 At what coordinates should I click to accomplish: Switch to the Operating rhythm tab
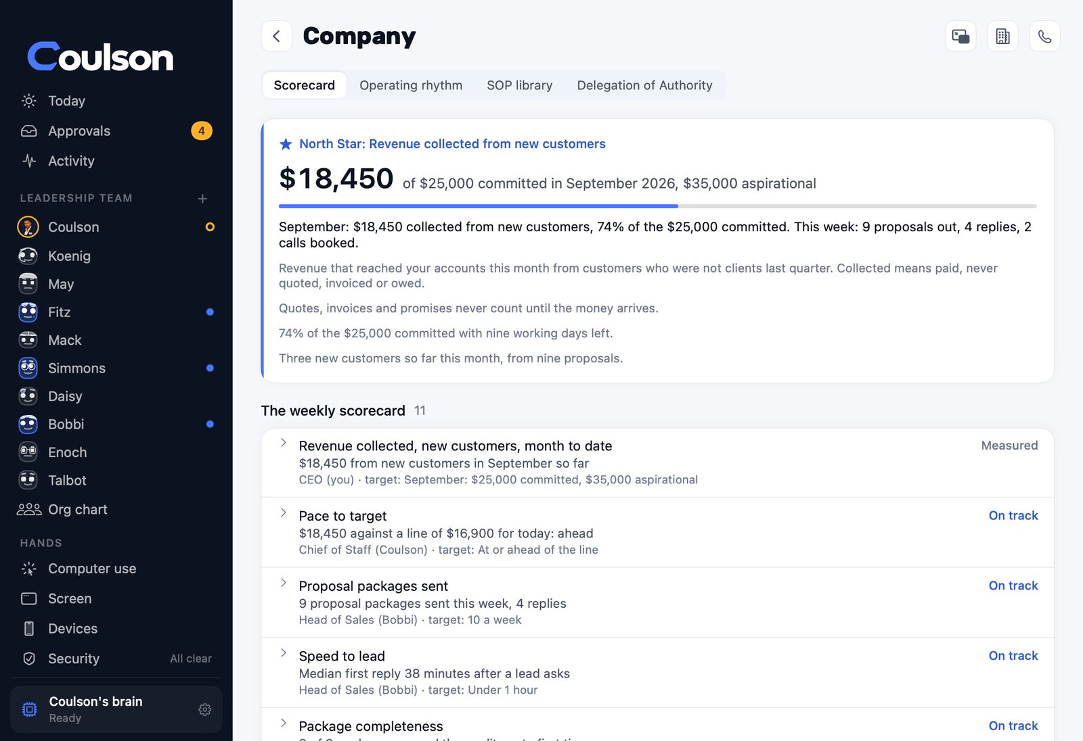coord(411,85)
